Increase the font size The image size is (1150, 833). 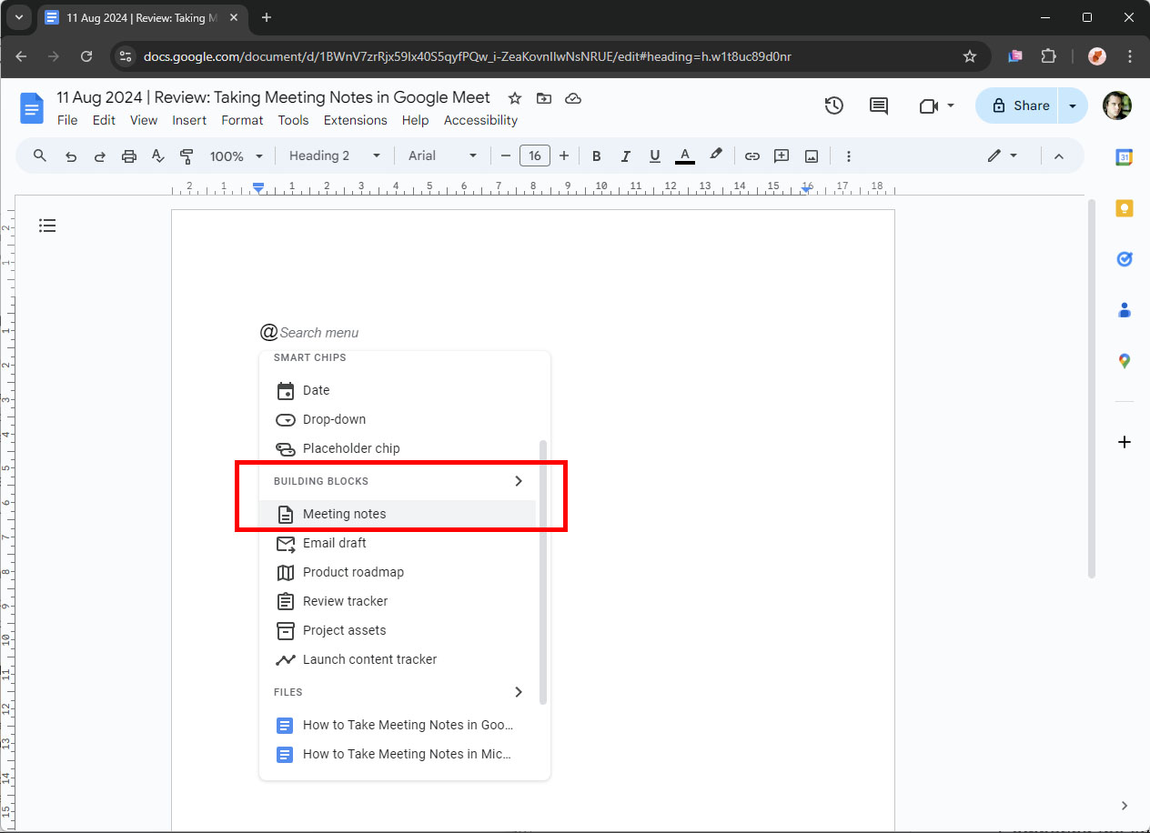[564, 156]
